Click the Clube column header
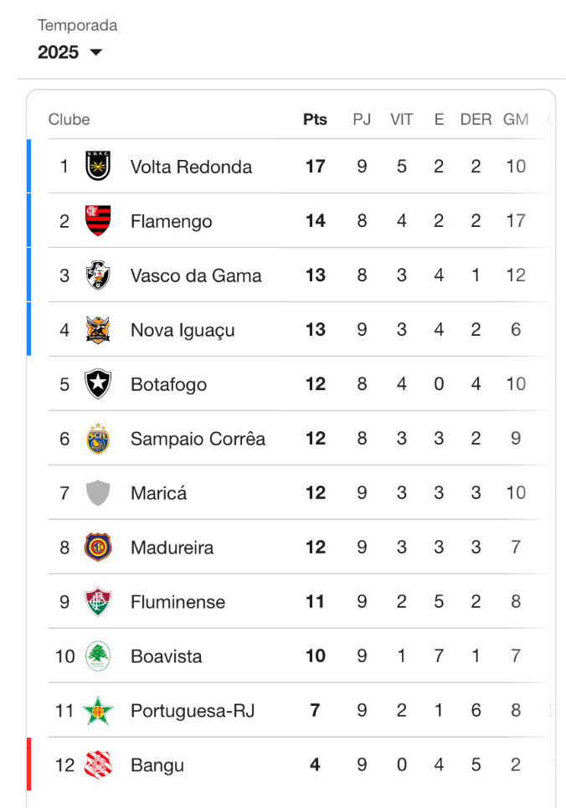This screenshot has width=566, height=808. [x=69, y=120]
